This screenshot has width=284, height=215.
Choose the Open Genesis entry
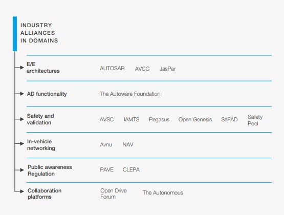[195, 119]
